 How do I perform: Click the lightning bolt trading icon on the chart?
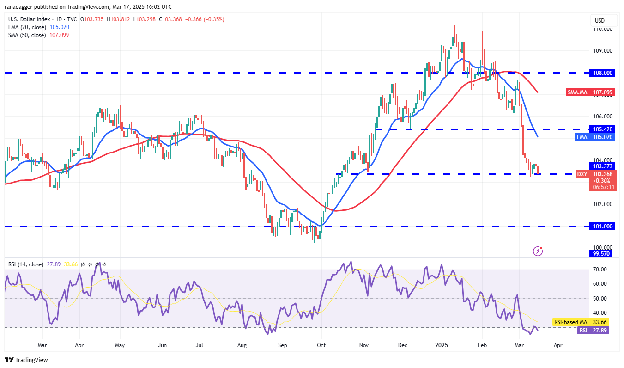537,251
